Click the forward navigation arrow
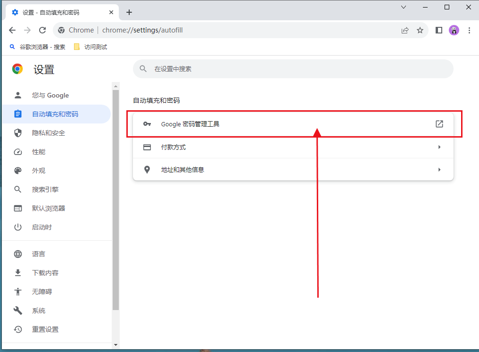Image resolution: width=479 pixels, height=352 pixels. [x=27, y=30]
